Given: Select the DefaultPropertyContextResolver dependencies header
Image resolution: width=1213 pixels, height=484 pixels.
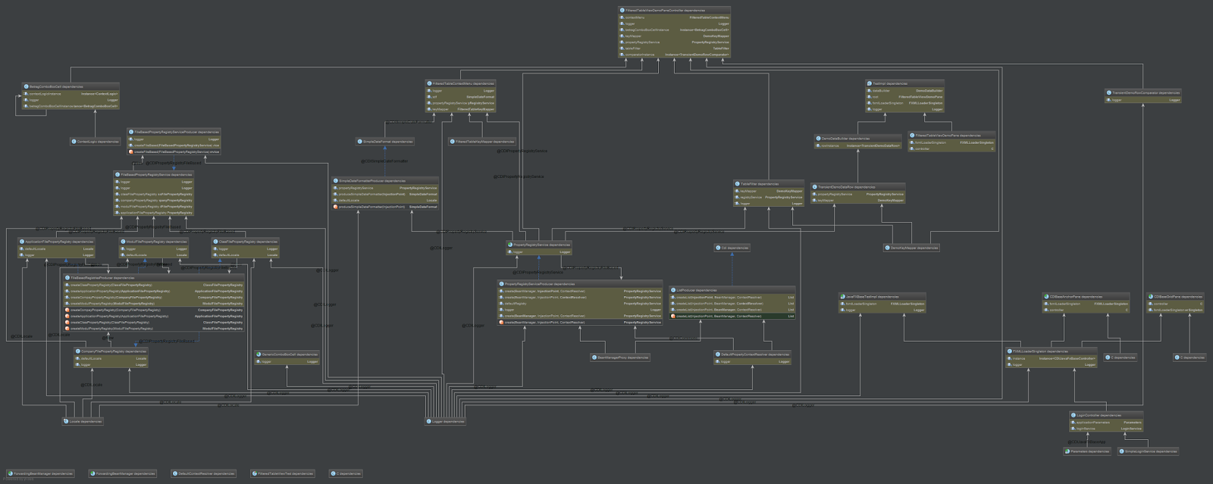Looking at the screenshot, I should (x=752, y=354).
